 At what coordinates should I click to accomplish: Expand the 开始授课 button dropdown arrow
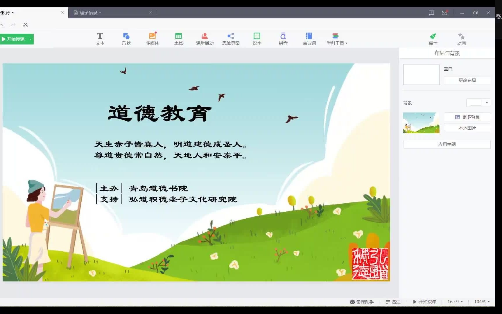click(x=31, y=39)
